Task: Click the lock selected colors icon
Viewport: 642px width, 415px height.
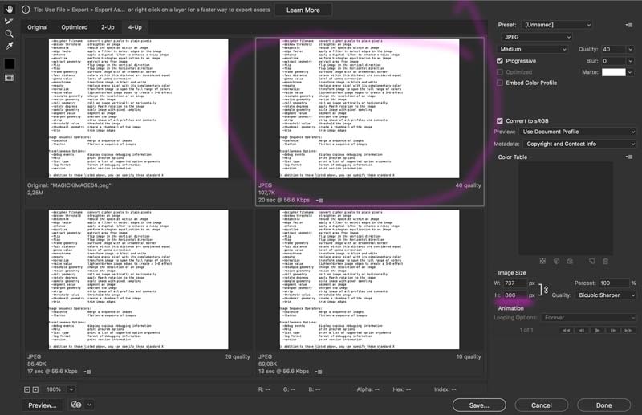Action: (x=570, y=261)
